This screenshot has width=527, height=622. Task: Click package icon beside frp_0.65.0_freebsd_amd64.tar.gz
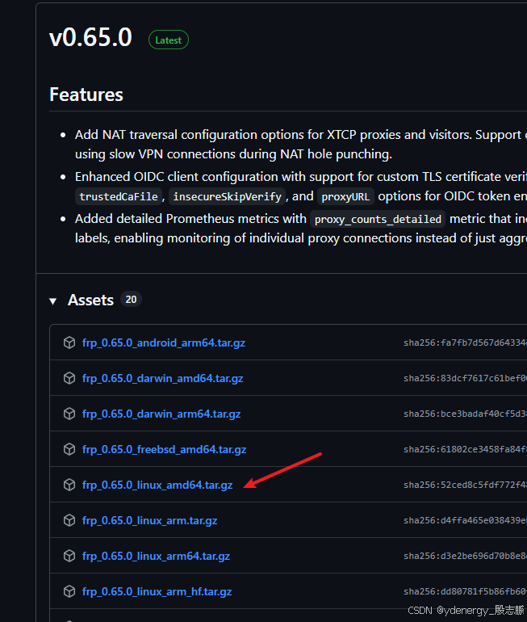pos(69,449)
